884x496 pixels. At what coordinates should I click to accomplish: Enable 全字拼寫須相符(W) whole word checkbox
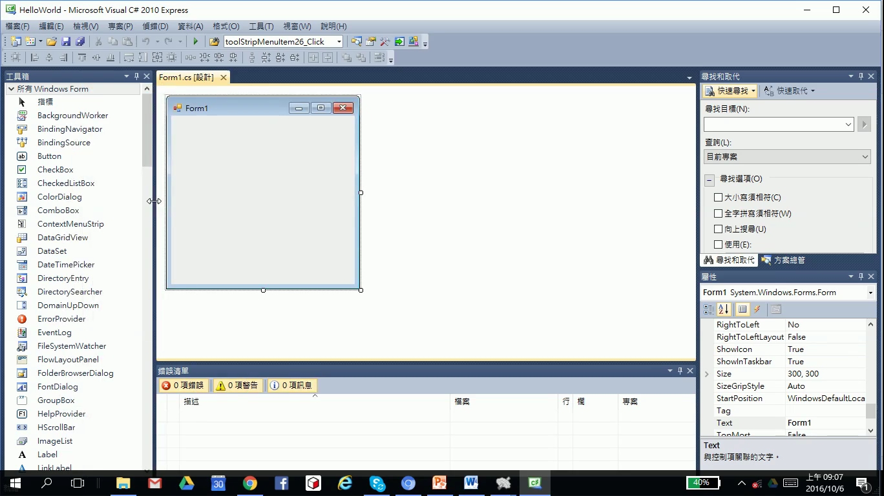tap(718, 213)
